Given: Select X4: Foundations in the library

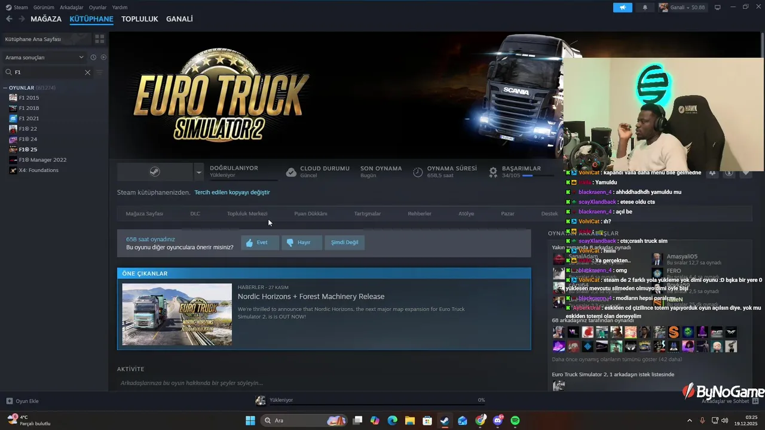Looking at the screenshot, I should (38, 170).
